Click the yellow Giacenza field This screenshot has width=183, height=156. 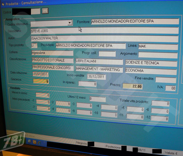click(41, 81)
